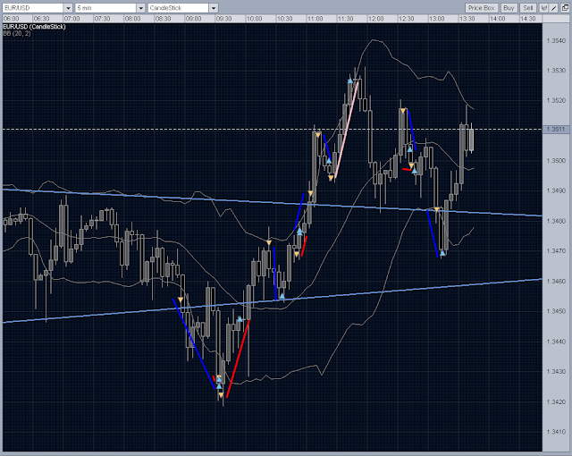Click the 1.3480 price axis label

click(x=556, y=221)
